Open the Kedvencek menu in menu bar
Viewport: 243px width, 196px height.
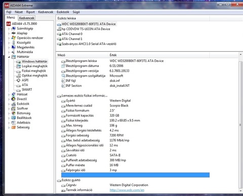coord(46,12)
